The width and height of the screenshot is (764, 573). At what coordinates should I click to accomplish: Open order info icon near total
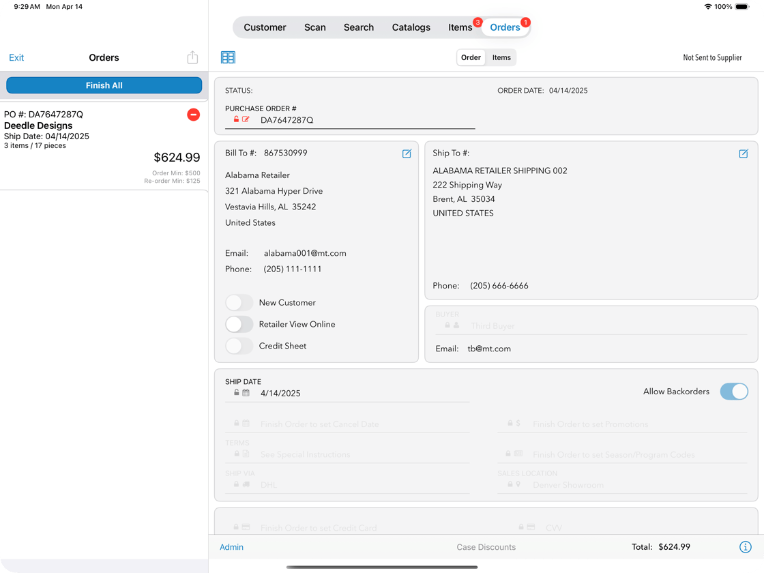tap(745, 546)
